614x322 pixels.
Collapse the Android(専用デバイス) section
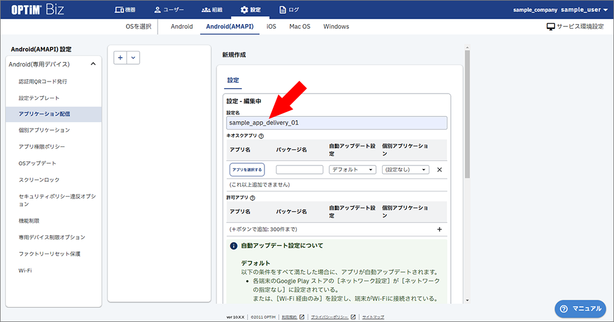[x=93, y=64]
